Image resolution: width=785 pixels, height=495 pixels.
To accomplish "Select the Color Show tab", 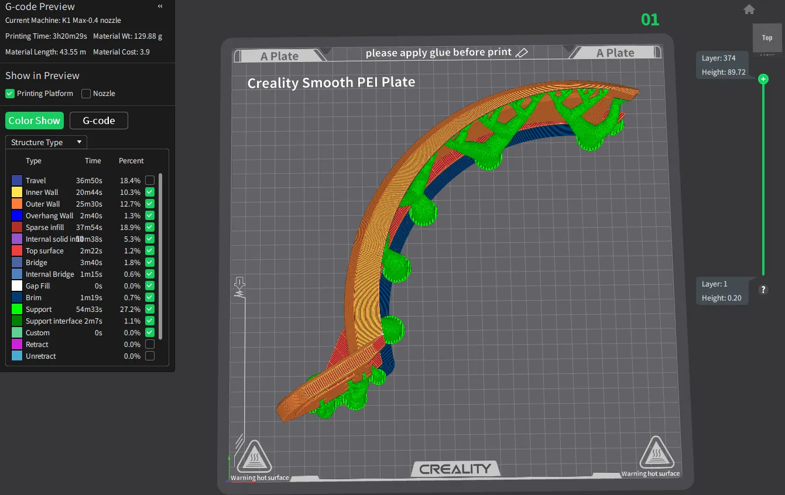I will (34, 121).
